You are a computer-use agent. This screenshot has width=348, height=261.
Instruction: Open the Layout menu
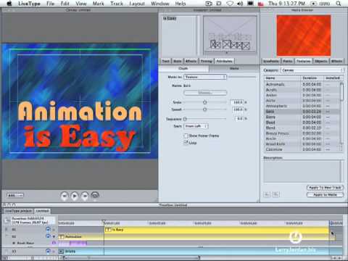pyautogui.click(x=137, y=4)
